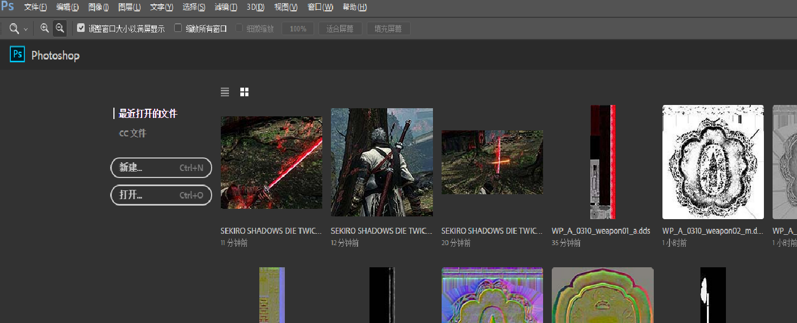Click the 打开... button

click(x=161, y=195)
